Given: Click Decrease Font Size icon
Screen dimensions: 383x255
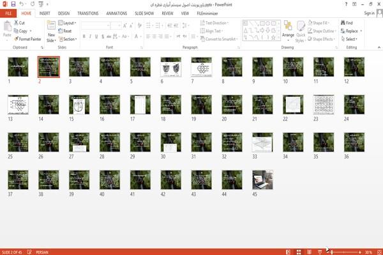Looking at the screenshot, I should [x=131, y=26].
